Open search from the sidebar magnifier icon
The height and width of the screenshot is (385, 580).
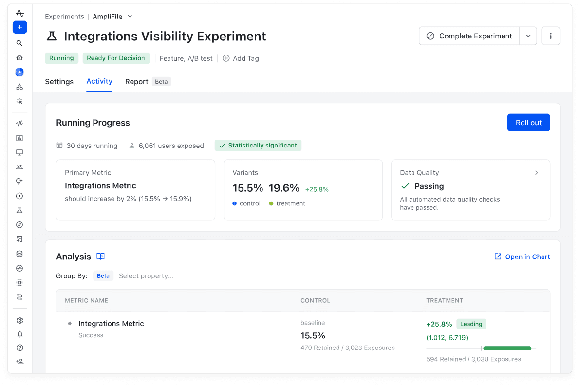pyautogui.click(x=19, y=43)
